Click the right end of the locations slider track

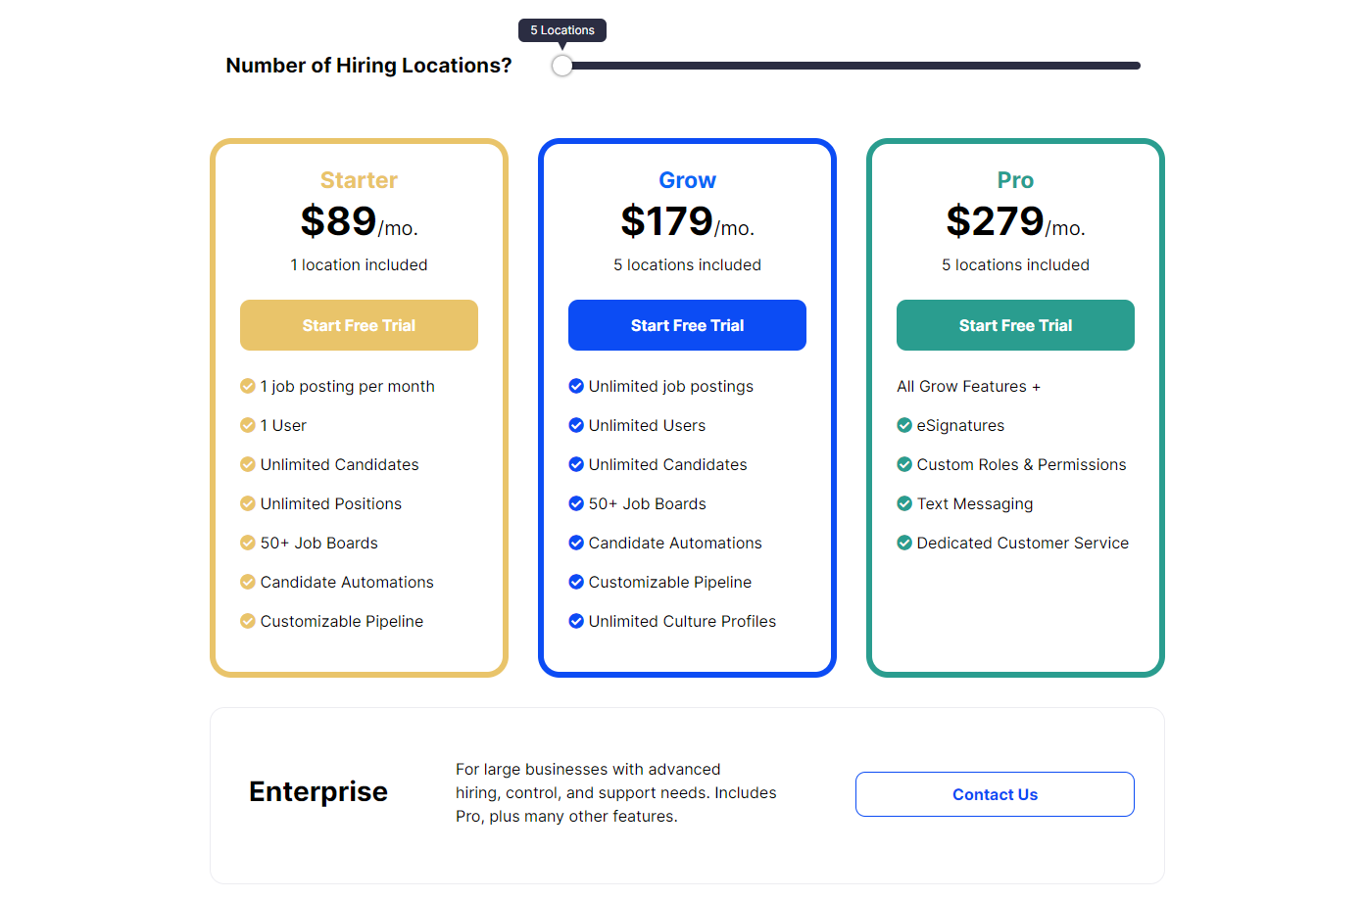[1135, 66]
